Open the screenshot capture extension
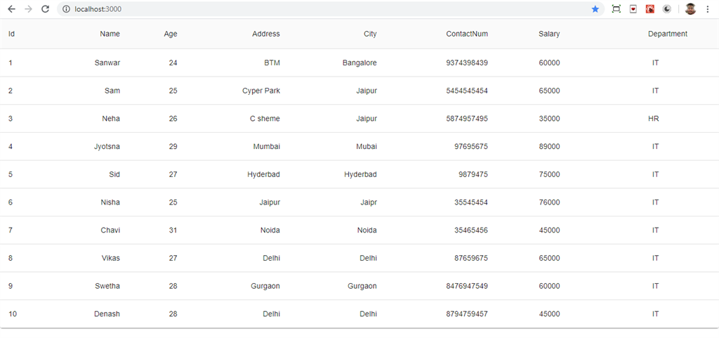719x338 pixels. tap(616, 9)
